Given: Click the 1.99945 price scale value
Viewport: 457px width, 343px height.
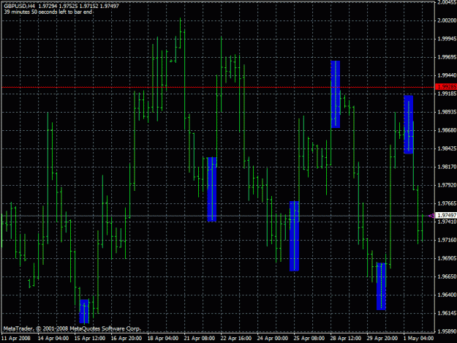Looking at the screenshot, I should point(447,39).
